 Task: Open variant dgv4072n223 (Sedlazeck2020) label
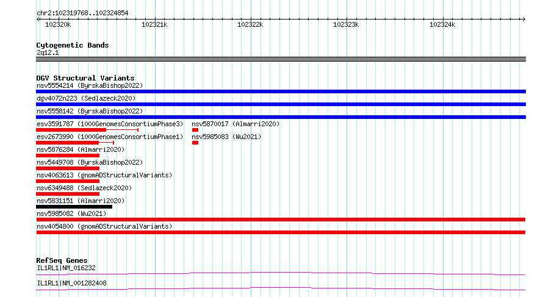pos(86,98)
